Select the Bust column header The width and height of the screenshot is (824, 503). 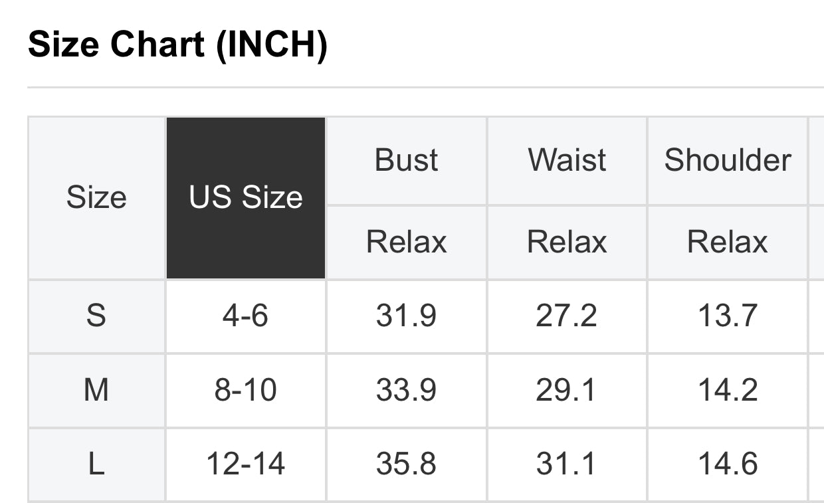[406, 161]
